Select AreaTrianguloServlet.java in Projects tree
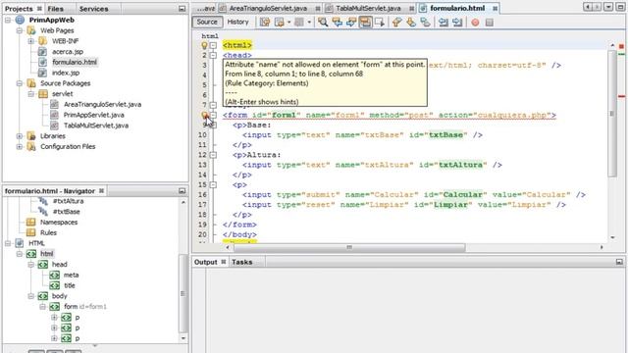 click(x=102, y=104)
